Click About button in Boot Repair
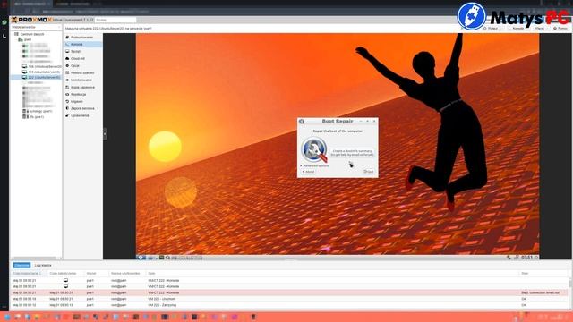Screen dimensions: 573x322 click(308, 172)
